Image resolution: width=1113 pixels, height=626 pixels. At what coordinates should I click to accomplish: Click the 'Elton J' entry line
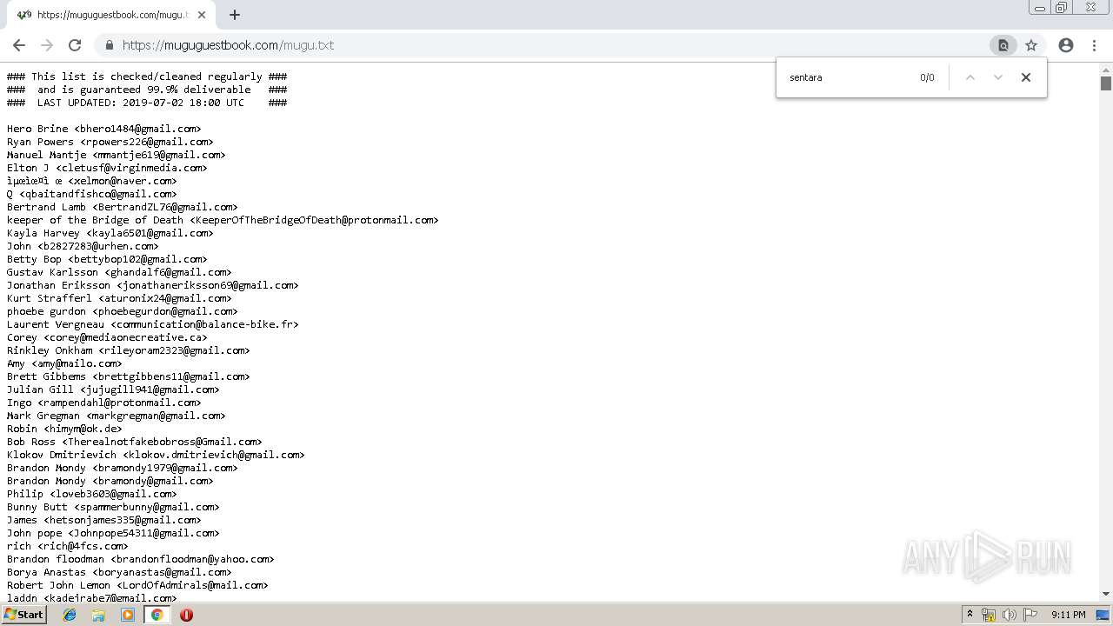(107, 168)
